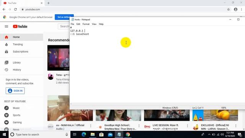Click the '127.0.0.1' line in Notepad

pyautogui.click(x=77, y=31)
